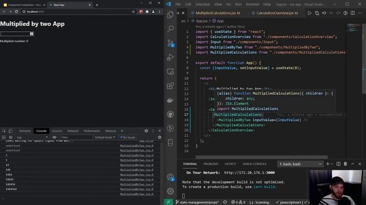Open the editor More Actions ellipsis

click(360, 13)
